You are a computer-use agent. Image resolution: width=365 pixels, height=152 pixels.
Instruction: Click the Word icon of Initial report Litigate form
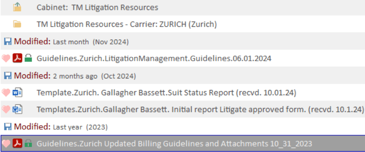click(17, 109)
